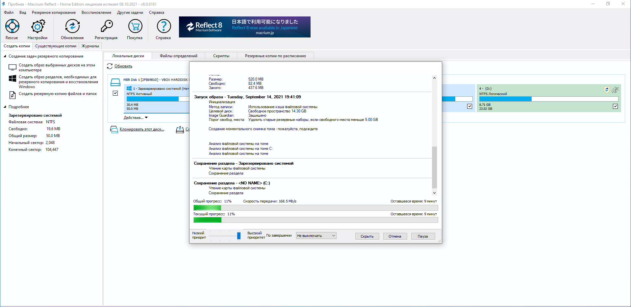Click the Скрыть button
631x307 pixels.
point(367,236)
